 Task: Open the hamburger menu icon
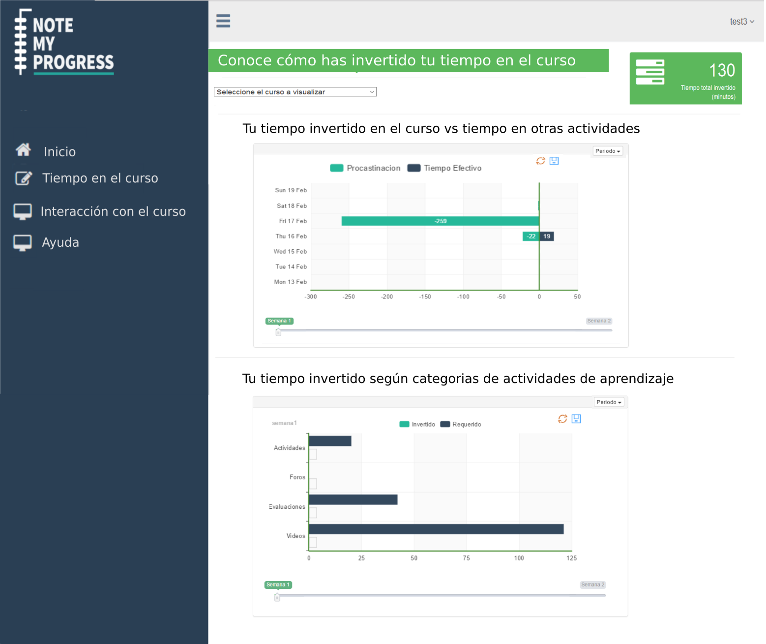[223, 21]
